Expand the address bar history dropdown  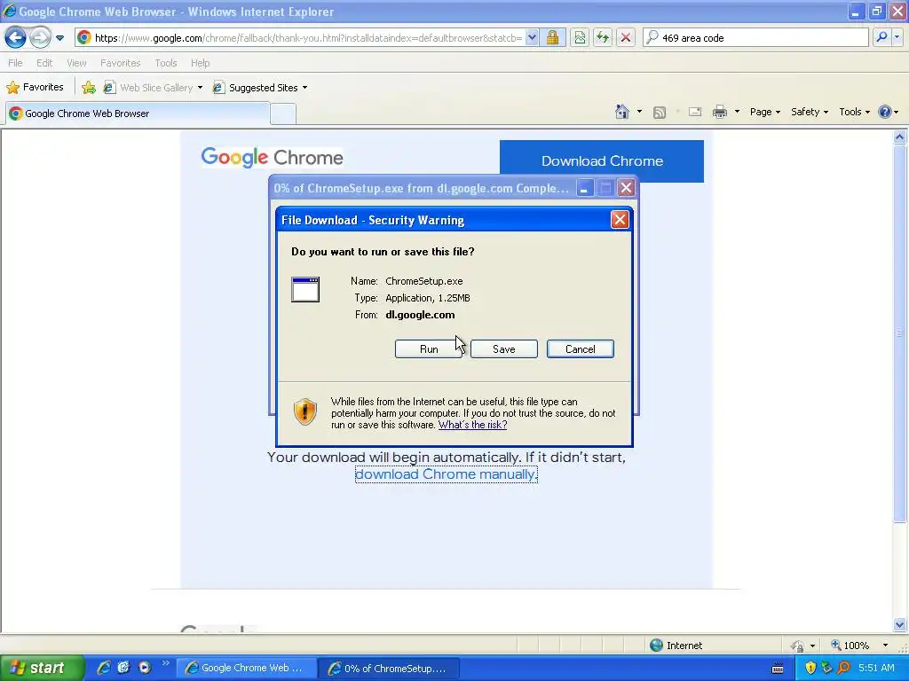pos(532,38)
